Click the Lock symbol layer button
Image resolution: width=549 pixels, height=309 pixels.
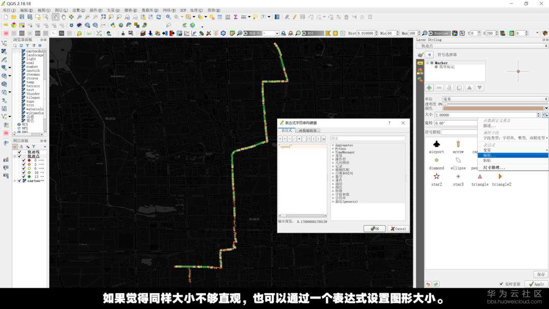click(x=449, y=87)
